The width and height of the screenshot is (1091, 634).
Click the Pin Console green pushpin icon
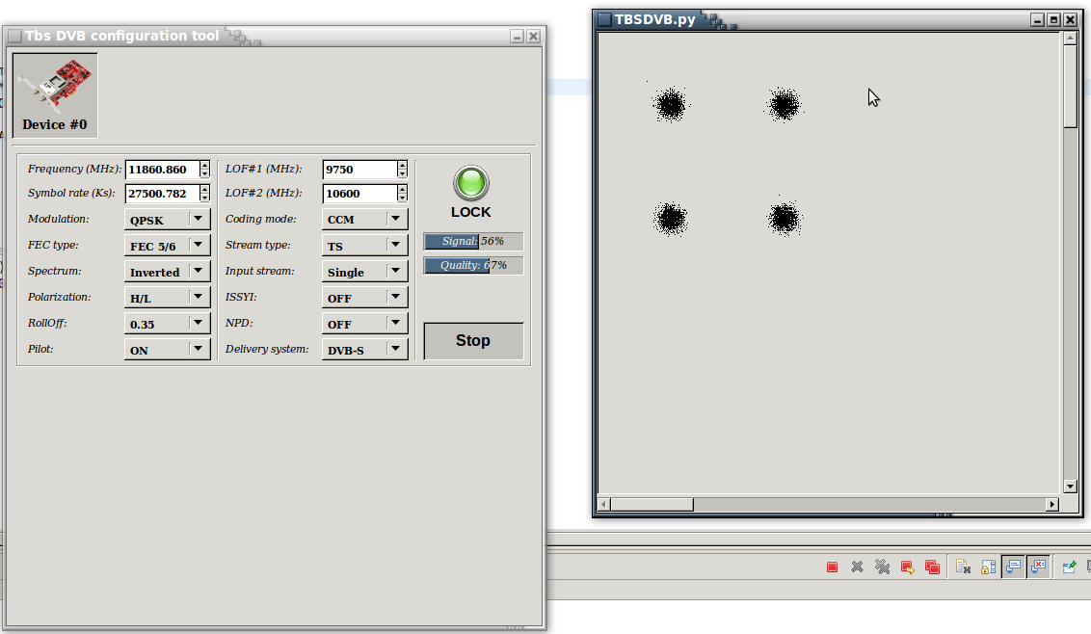pos(1070,568)
